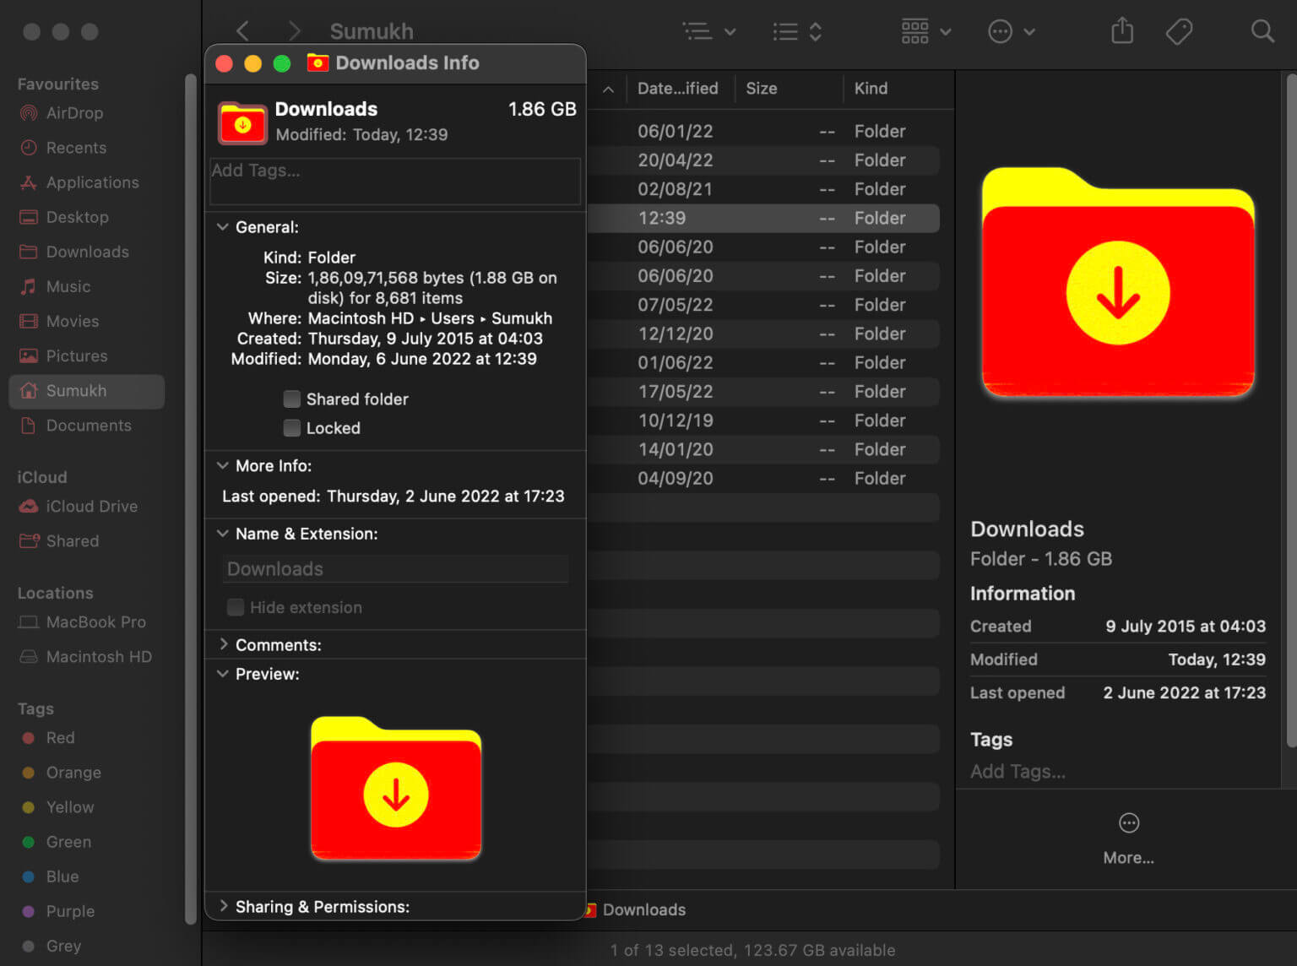Click the back navigation arrow
Image resolution: width=1297 pixels, height=966 pixels.
243,32
